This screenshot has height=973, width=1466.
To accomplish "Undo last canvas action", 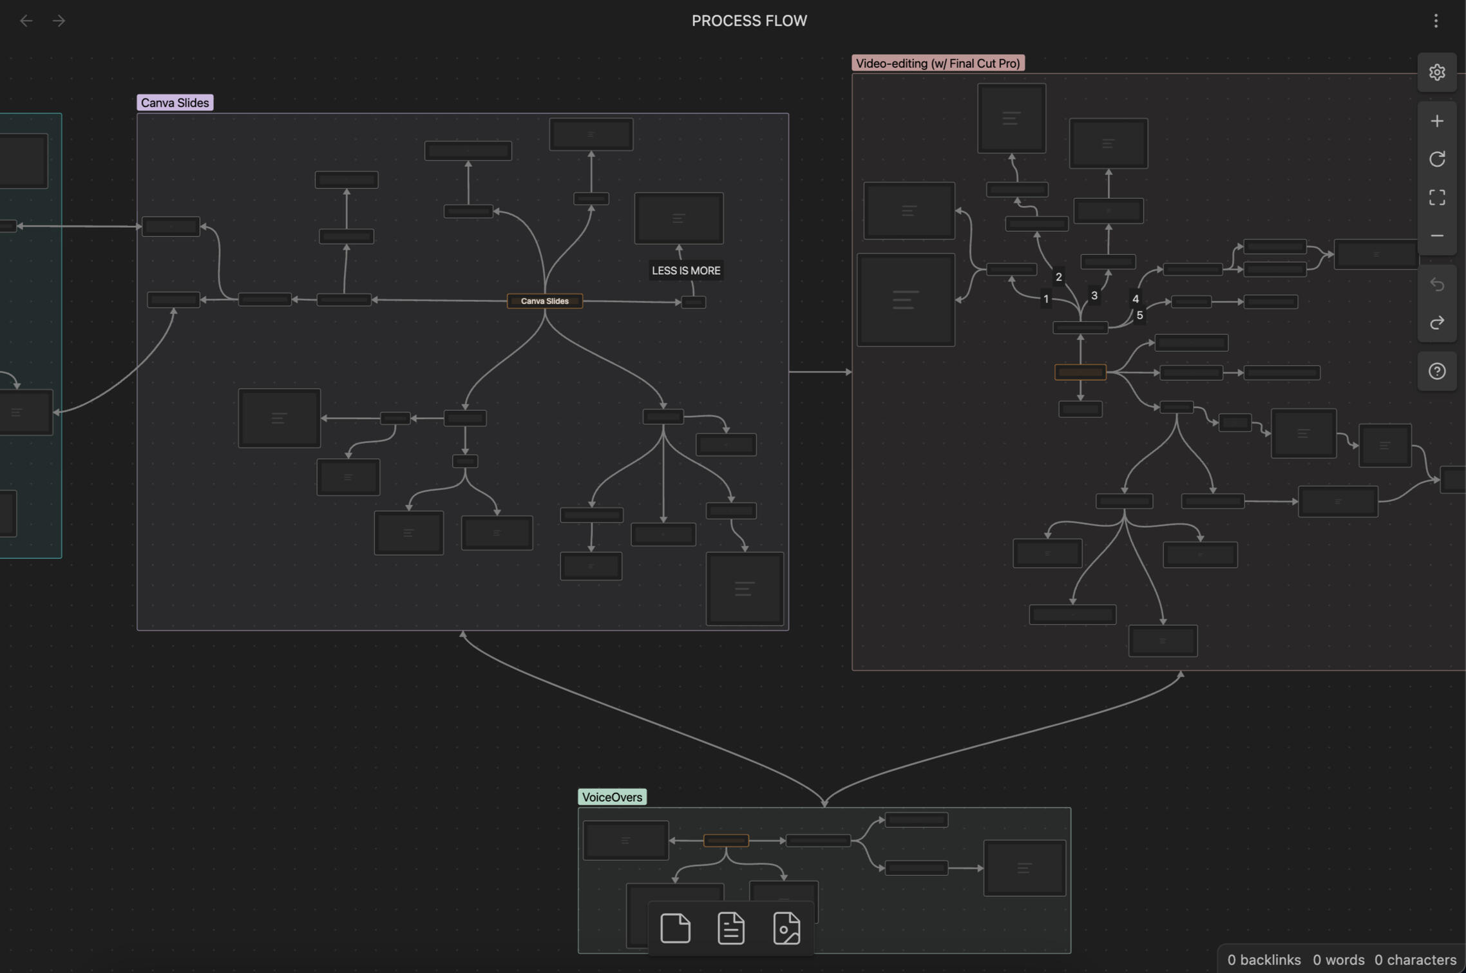I will [x=1436, y=284].
